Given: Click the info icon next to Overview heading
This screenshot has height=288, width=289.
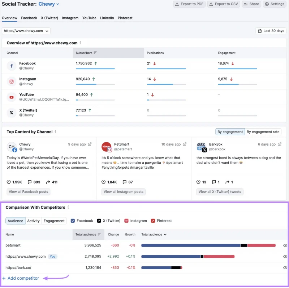Looking at the screenshot, I should coord(80,43).
